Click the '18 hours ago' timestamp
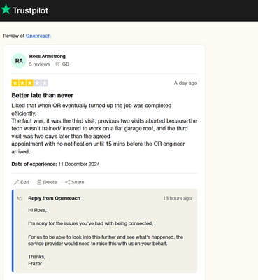Viewport: 258px width, 280px height. click(178, 198)
